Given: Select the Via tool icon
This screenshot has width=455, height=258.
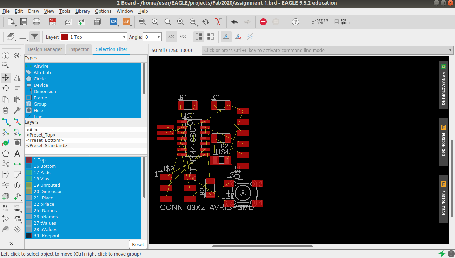Looking at the screenshot, I should tap(6, 143).
